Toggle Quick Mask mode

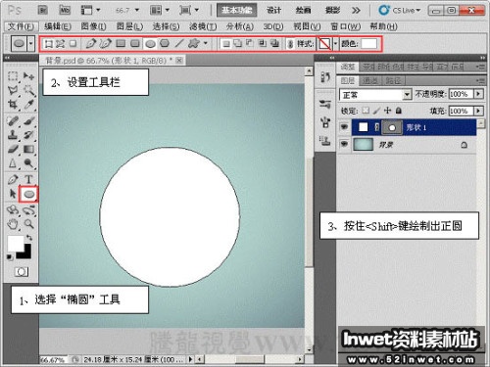click(x=22, y=271)
